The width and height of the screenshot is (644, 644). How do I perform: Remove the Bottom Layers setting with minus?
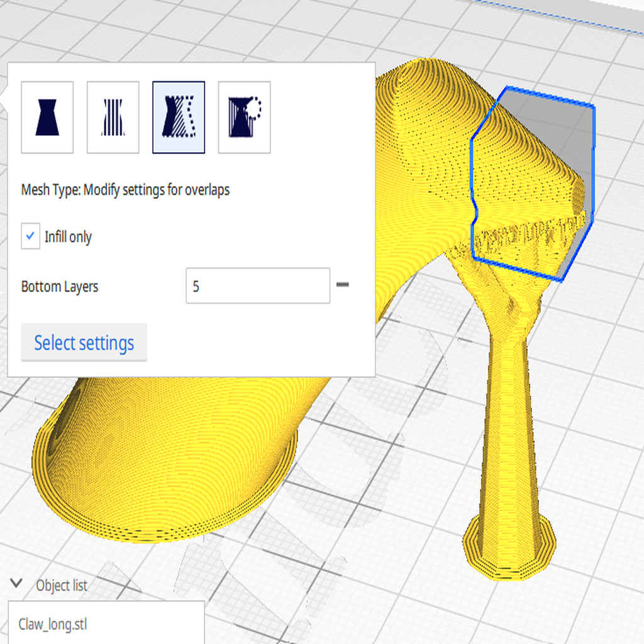coord(343,285)
